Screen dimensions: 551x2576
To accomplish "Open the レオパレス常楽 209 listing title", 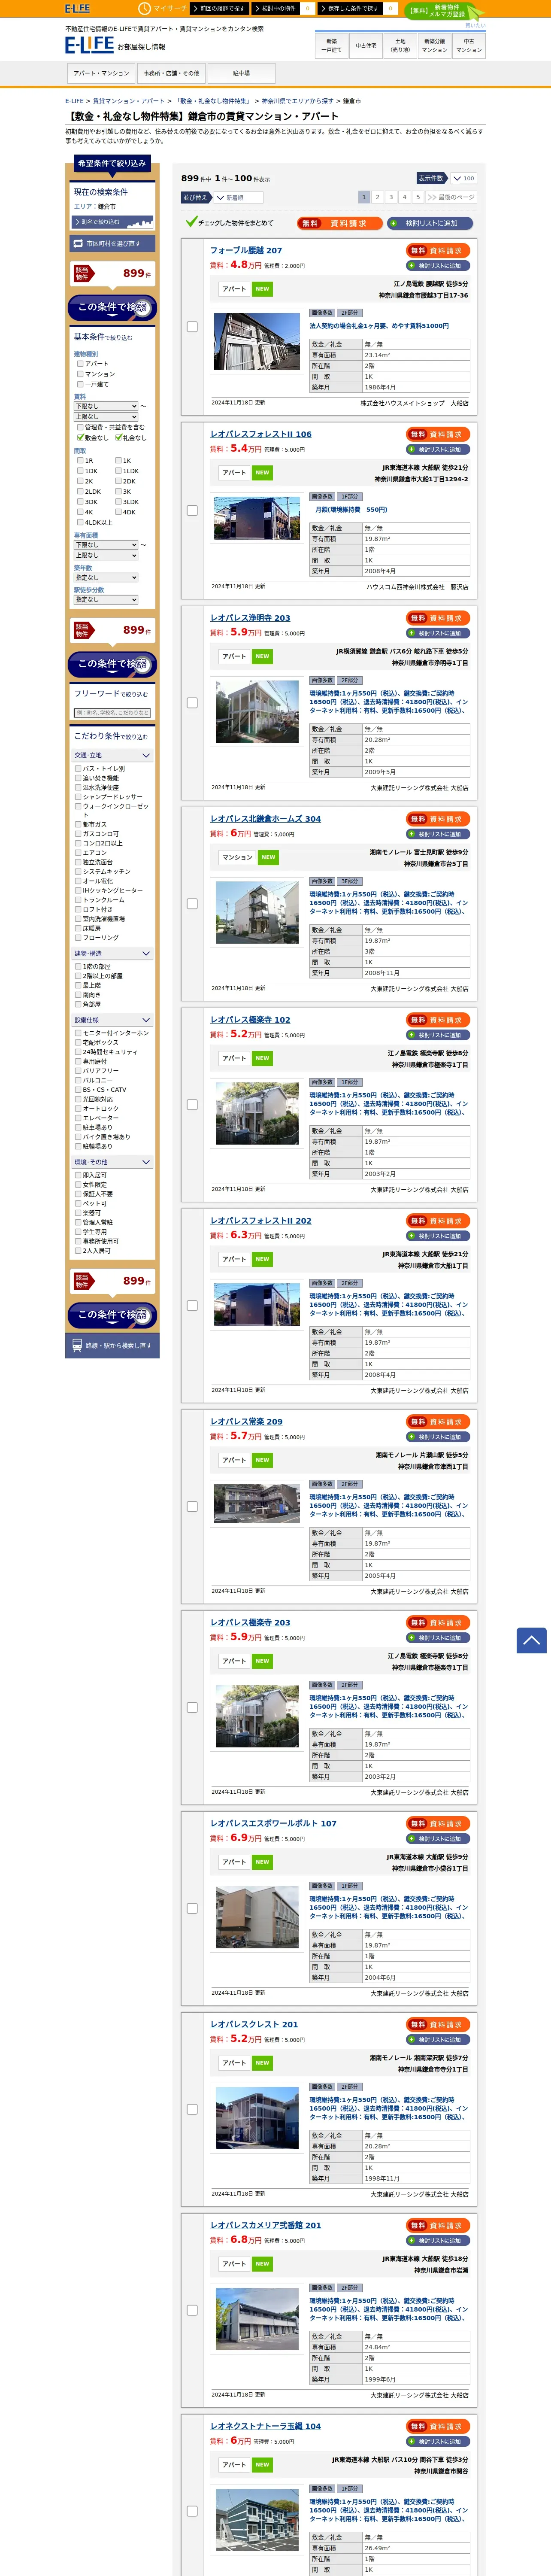I will tap(246, 1421).
